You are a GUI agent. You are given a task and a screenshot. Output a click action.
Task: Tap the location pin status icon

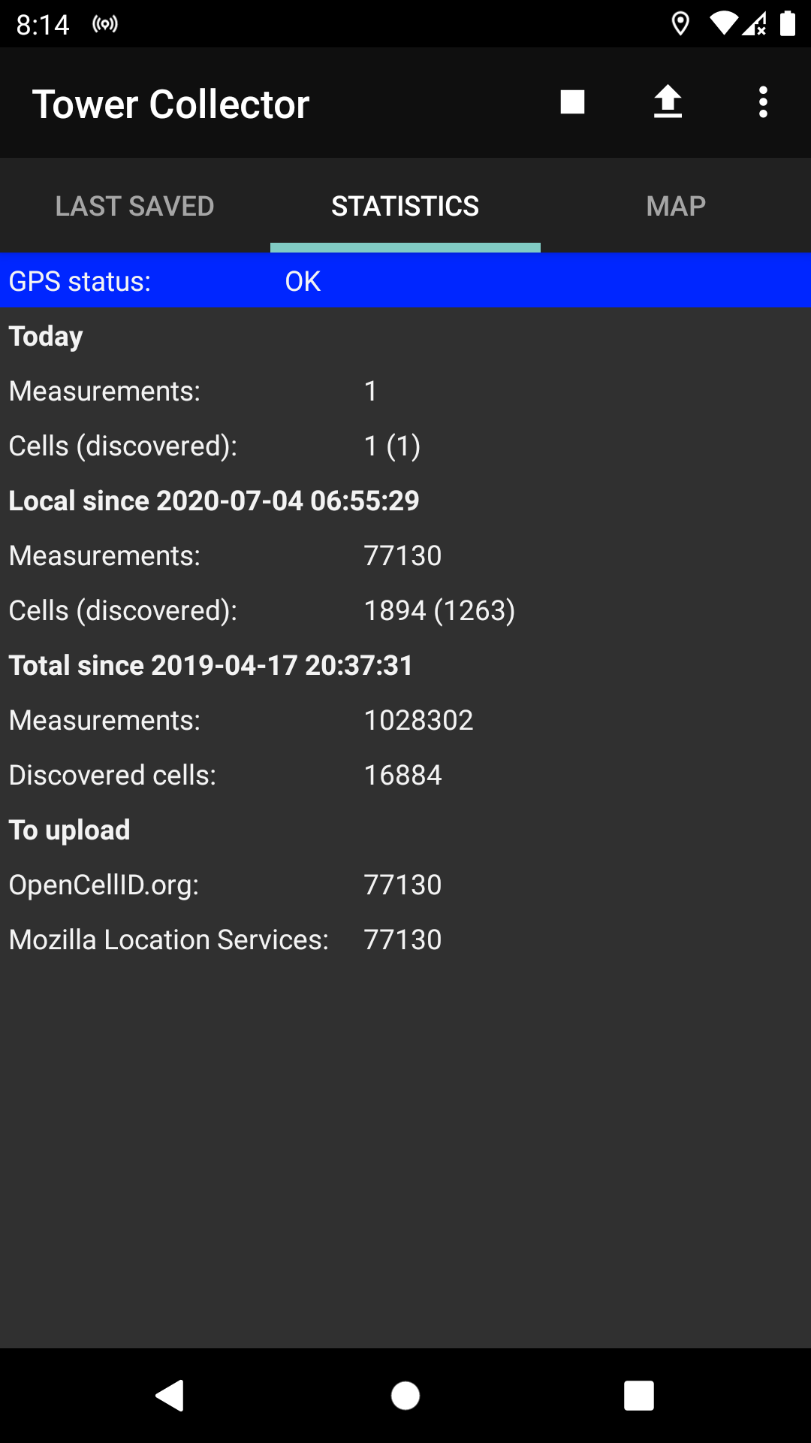click(x=680, y=24)
